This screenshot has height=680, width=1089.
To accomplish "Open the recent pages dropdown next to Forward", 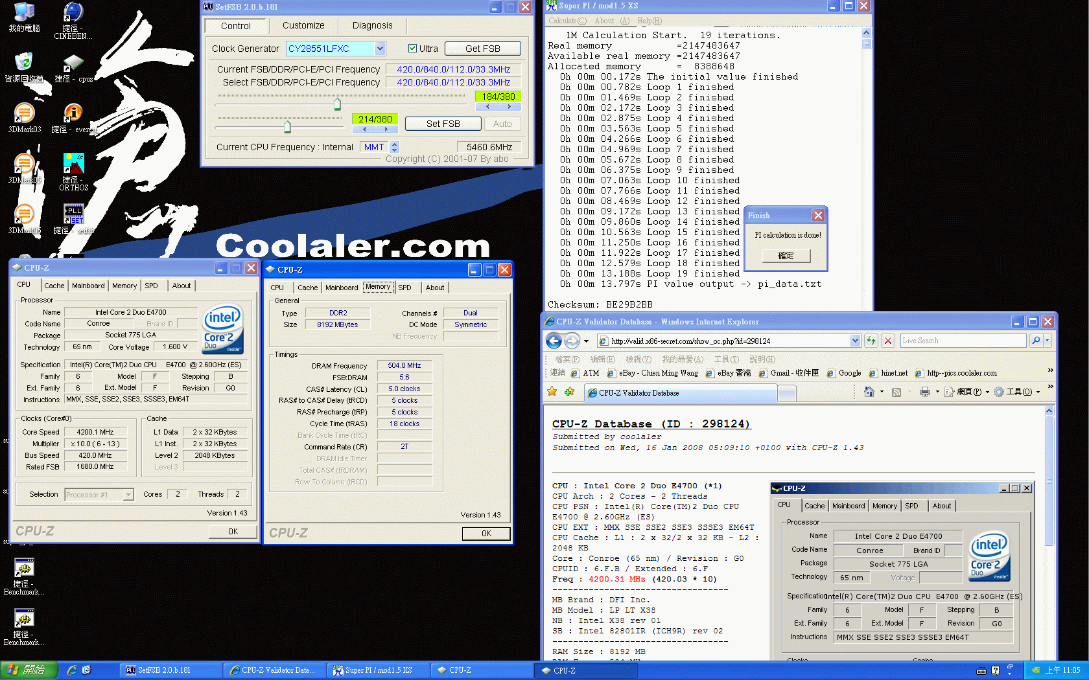I will pyautogui.click(x=586, y=341).
